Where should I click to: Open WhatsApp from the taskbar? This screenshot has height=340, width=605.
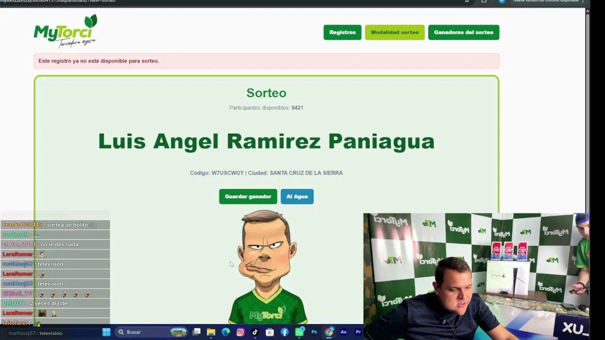(299, 332)
